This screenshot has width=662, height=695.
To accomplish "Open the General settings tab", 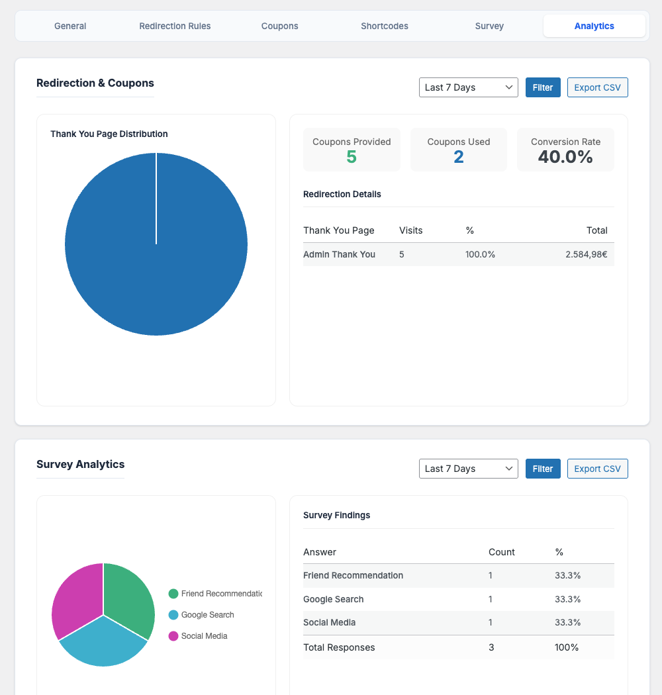I will point(70,26).
